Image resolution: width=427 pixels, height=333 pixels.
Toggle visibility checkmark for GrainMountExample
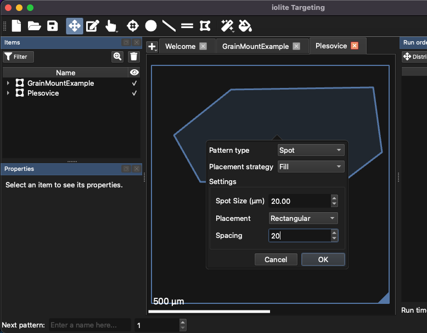[134, 83]
